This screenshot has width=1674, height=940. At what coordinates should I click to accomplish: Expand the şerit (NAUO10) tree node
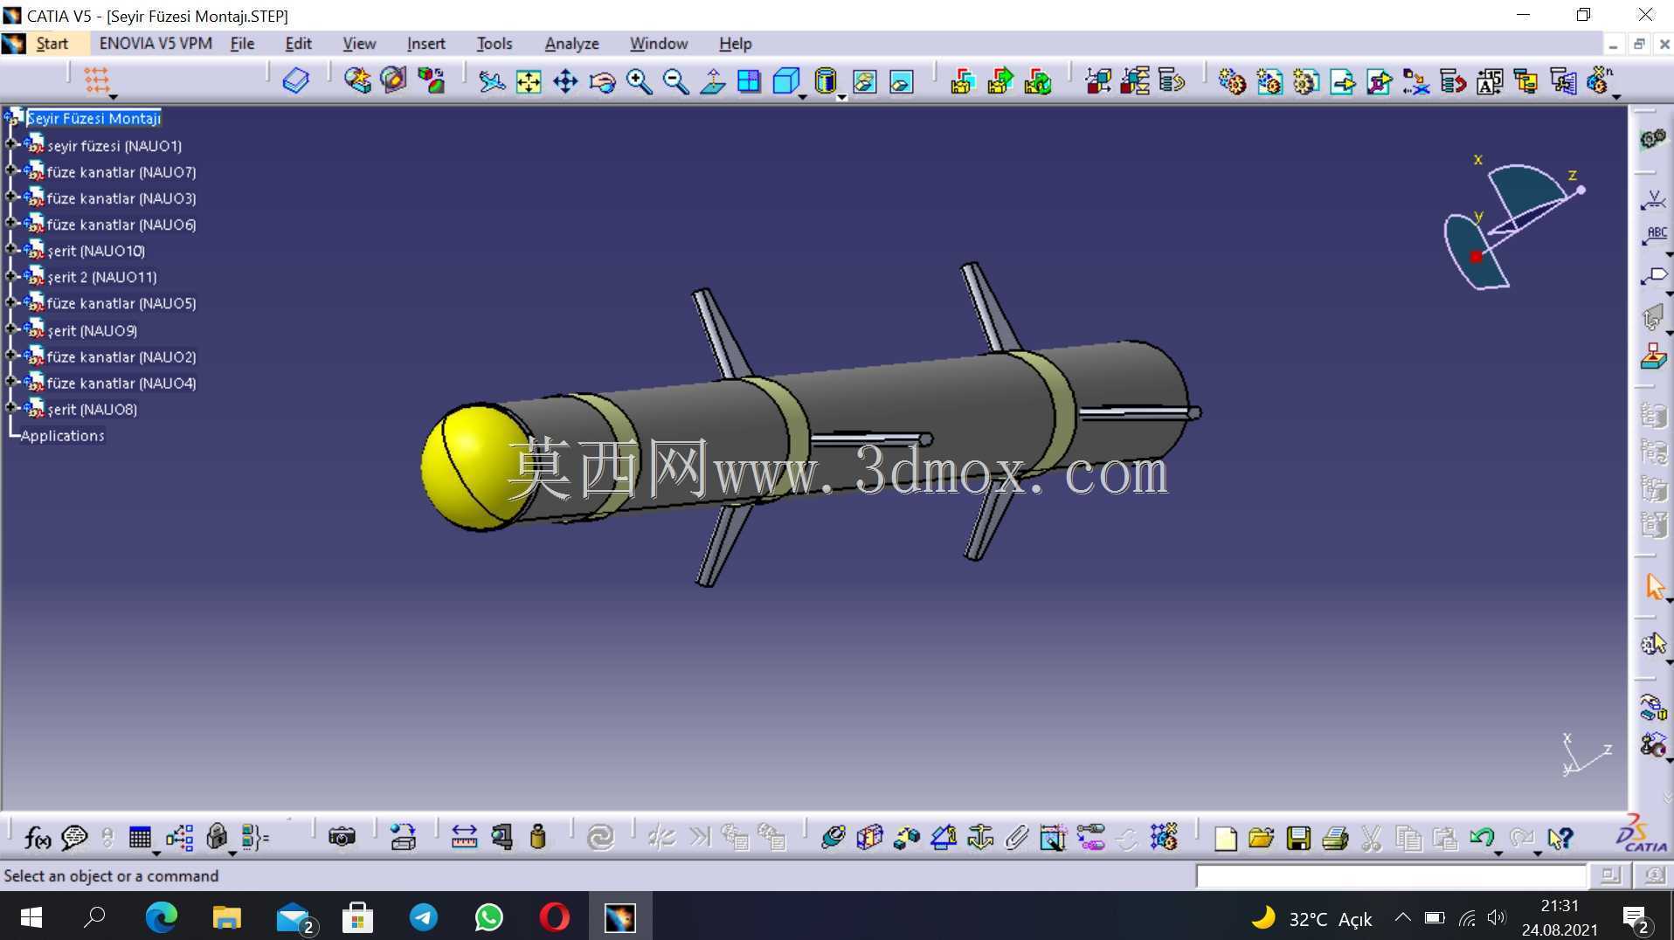point(11,249)
